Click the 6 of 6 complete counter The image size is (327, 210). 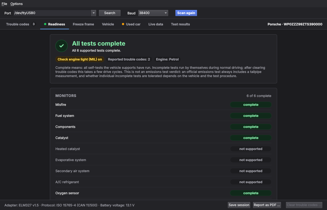259,96
